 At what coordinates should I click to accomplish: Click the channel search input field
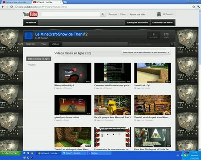[x=149, y=44]
